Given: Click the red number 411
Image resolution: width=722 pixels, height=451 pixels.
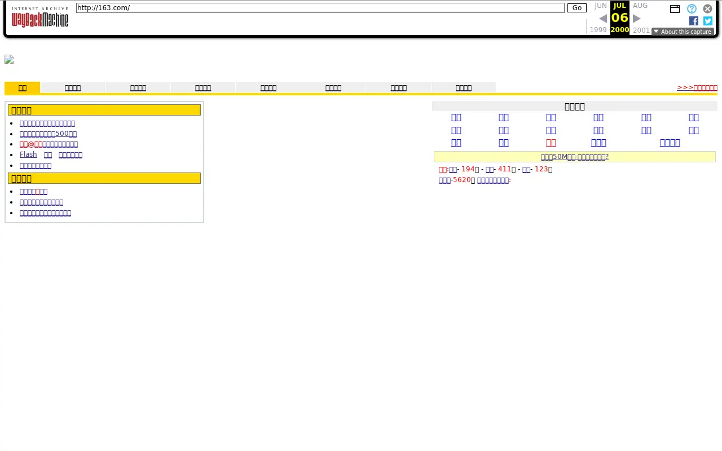Looking at the screenshot, I should tap(504, 169).
